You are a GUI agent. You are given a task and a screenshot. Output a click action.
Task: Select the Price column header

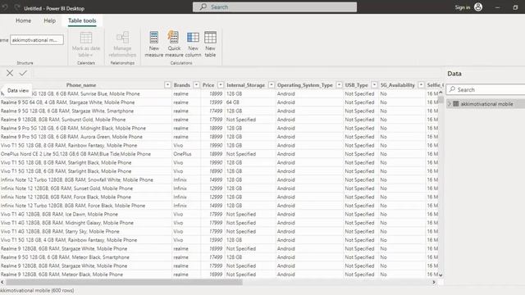tap(208, 85)
